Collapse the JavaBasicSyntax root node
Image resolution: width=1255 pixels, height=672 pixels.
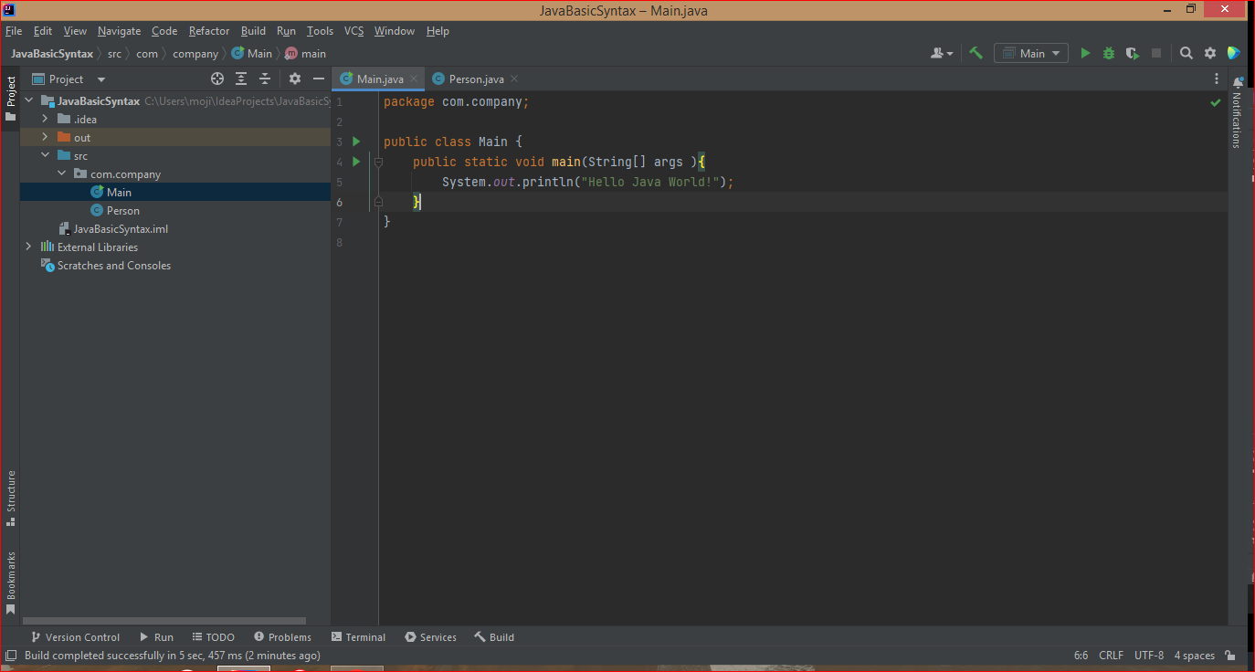pos(28,101)
